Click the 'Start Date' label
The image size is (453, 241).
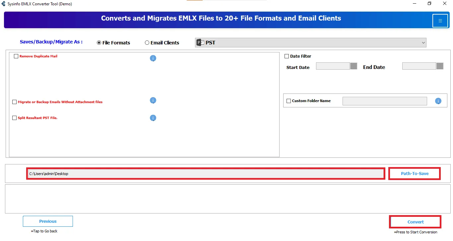(x=298, y=67)
